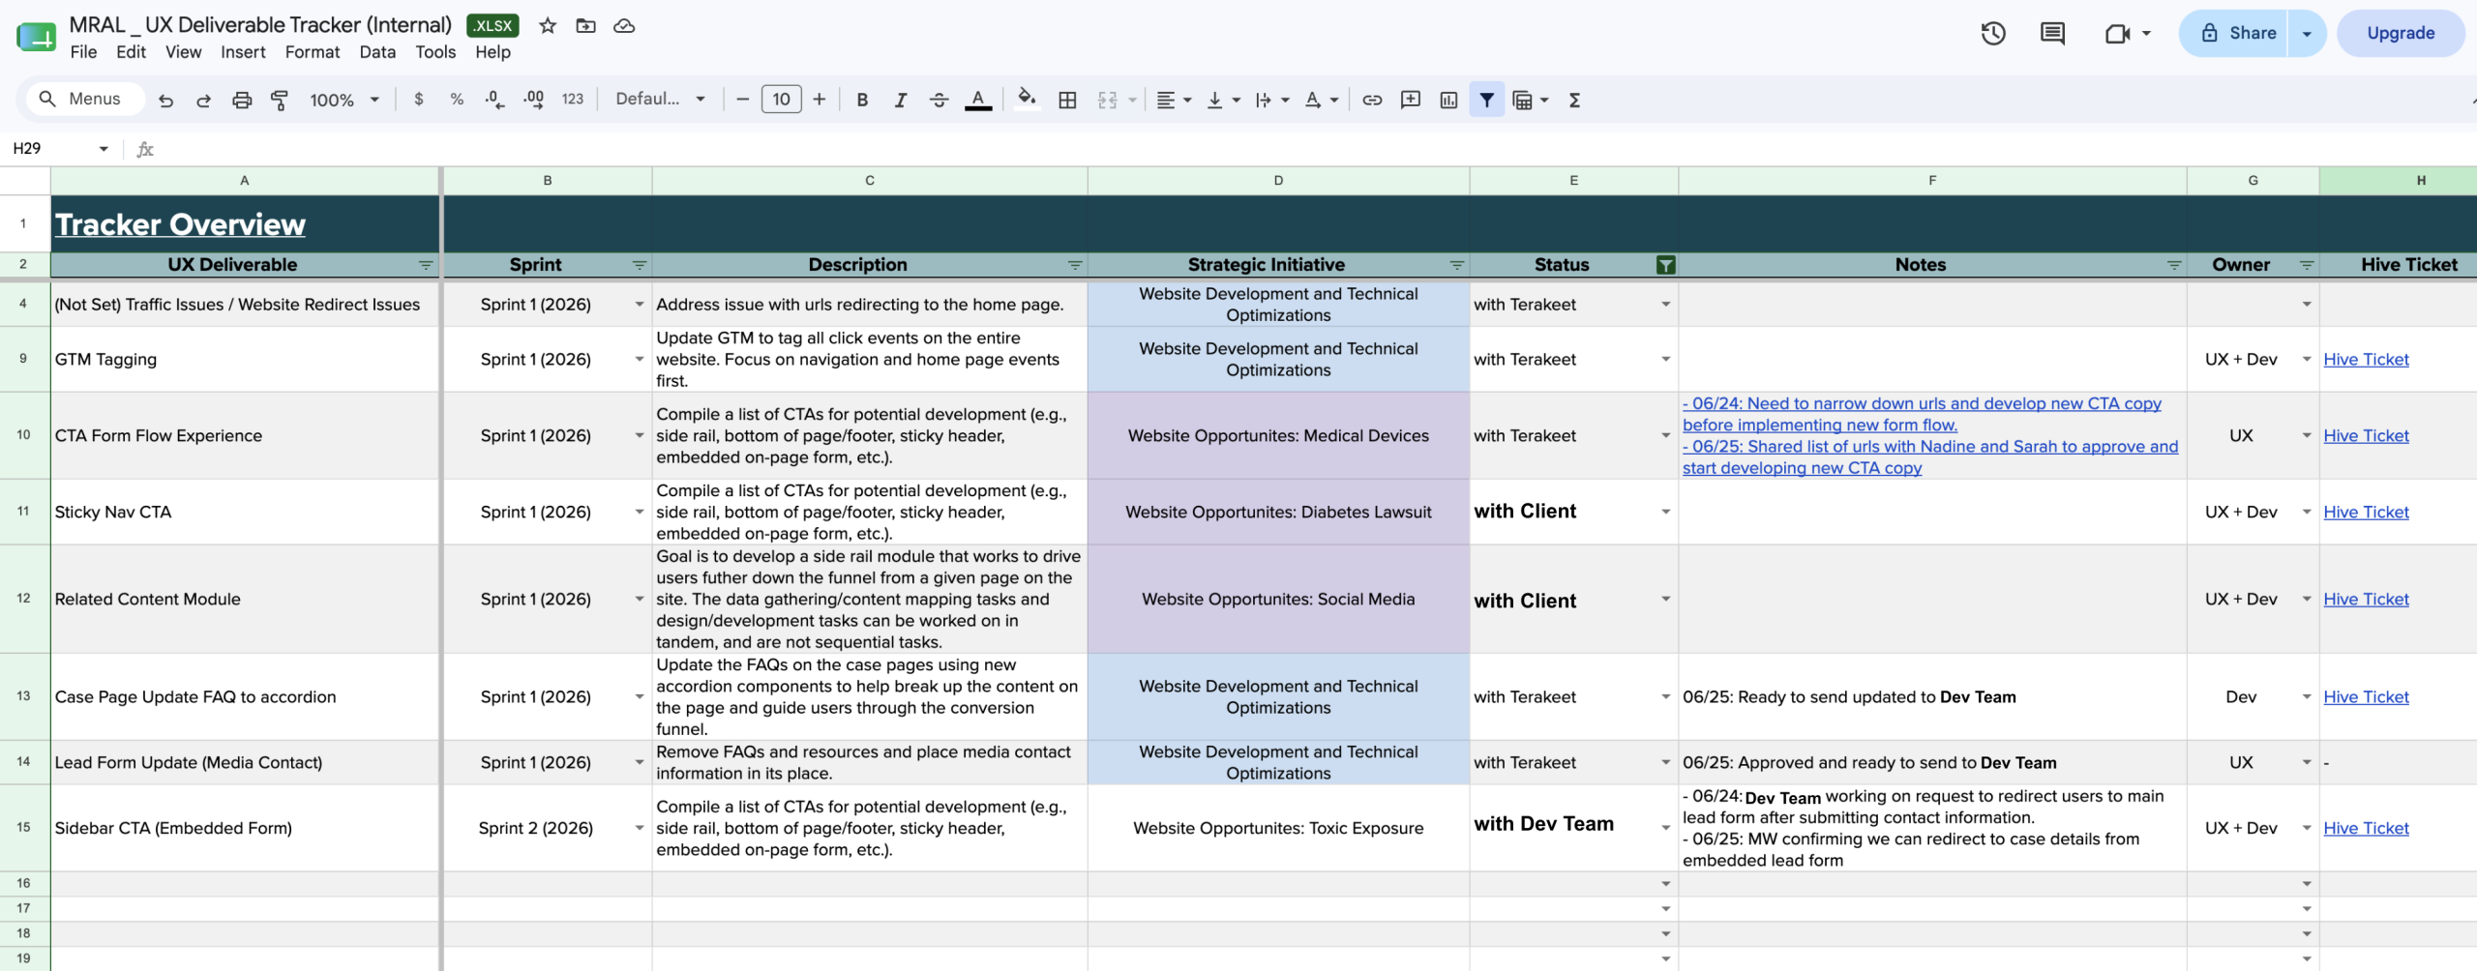Decrease font size minus button

tap(742, 100)
